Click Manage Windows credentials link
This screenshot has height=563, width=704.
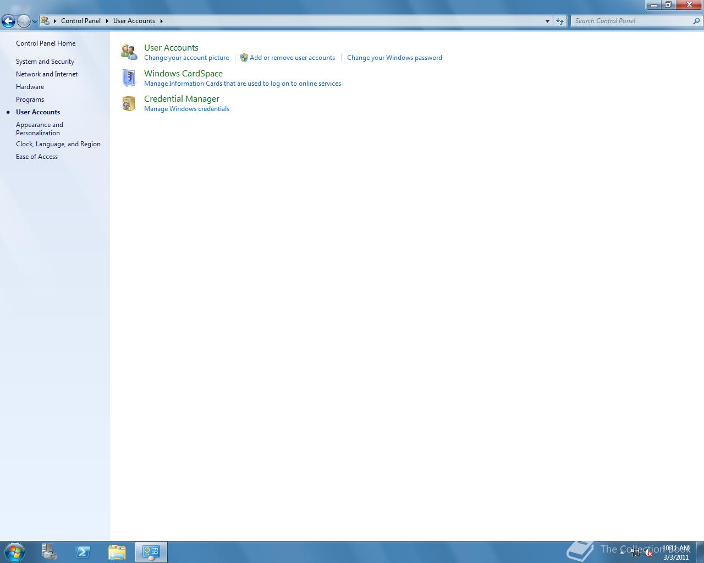point(186,109)
